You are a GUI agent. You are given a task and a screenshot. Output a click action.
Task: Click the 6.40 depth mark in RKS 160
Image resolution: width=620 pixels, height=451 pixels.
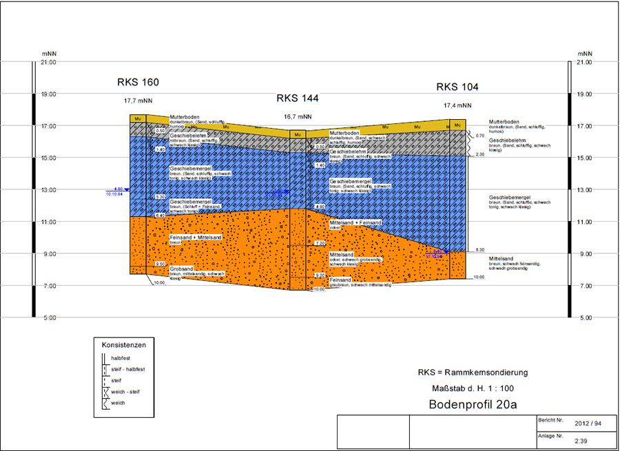160,216
